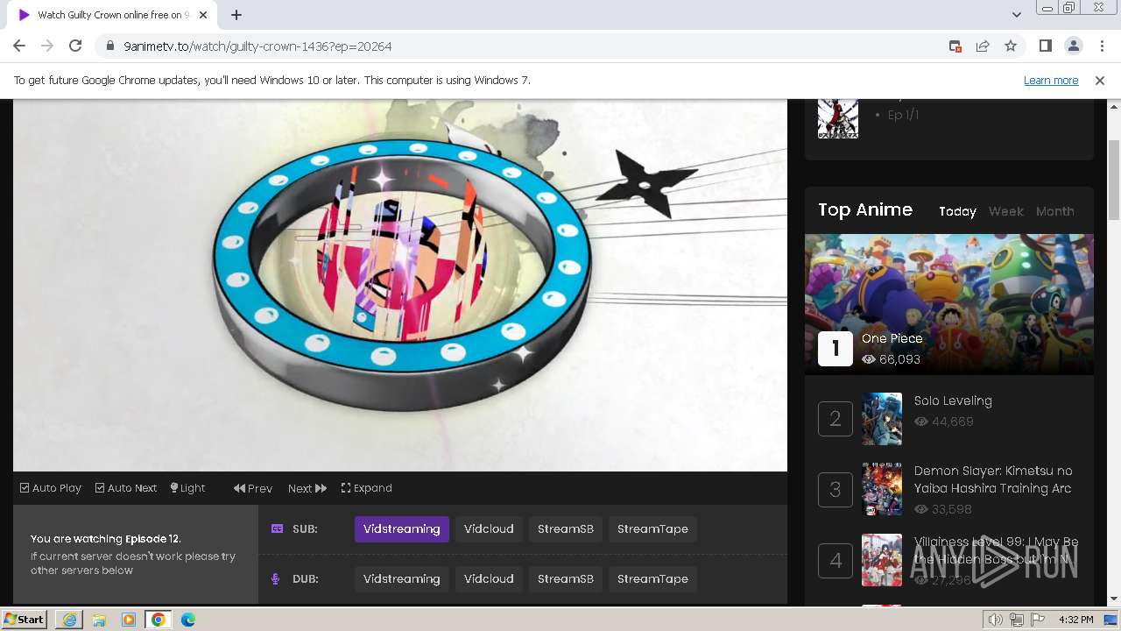1121x631 pixels.
Task: Skip to the Next episode
Action: point(307,488)
